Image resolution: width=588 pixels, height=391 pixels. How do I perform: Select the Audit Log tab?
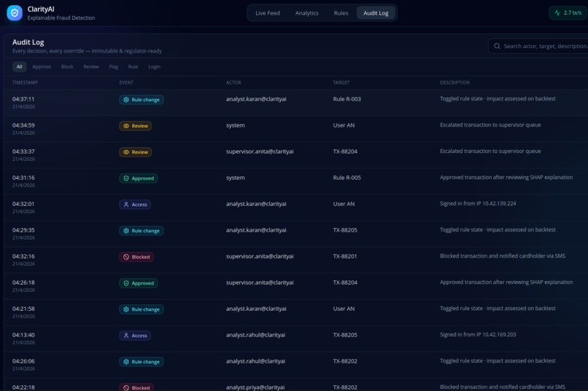pyautogui.click(x=376, y=12)
